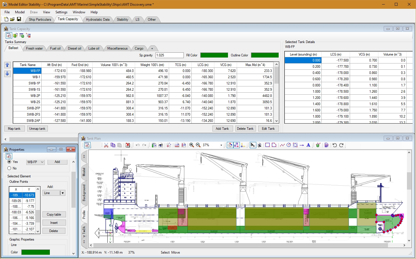Click the Copy icon in Tank Plan toolbar
Viewport: 416px width, 259px height.
(113, 145)
